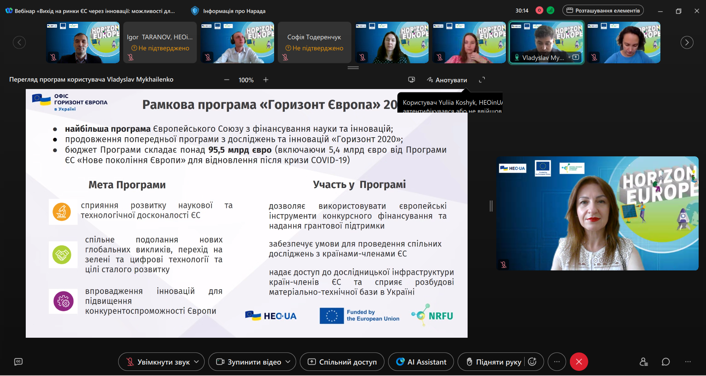Toggle closed captions button

point(18,362)
